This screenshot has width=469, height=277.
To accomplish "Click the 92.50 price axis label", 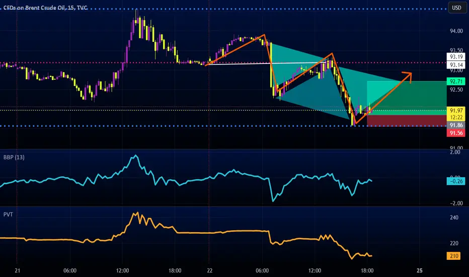I will [456, 90].
